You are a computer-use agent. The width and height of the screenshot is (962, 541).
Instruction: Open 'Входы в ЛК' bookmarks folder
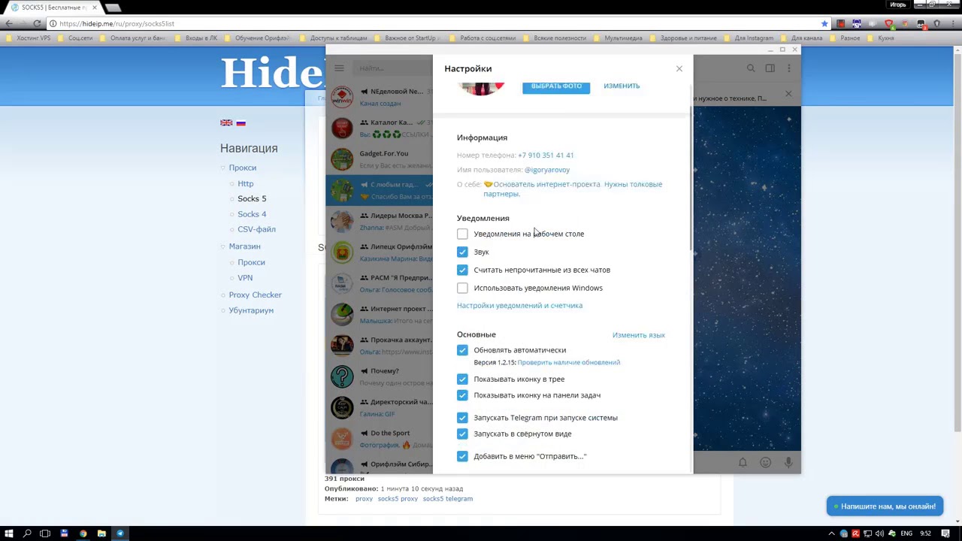pyautogui.click(x=196, y=38)
